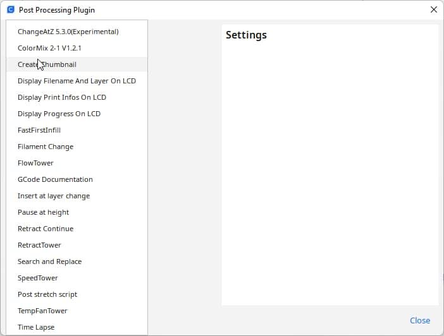This screenshot has width=444, height=336.
Task: Pick the Pause at height script
Action: (43, 212)
